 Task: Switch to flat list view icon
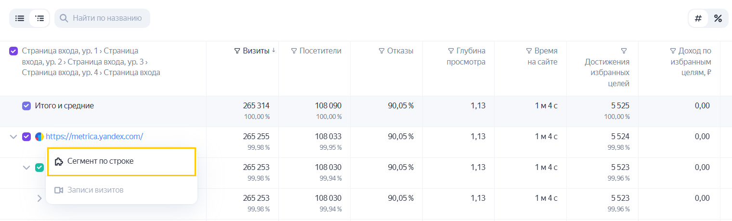[20, 18]
